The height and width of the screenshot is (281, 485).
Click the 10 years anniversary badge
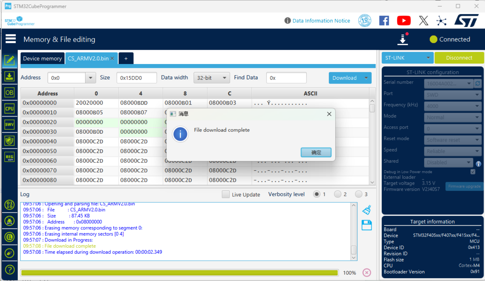(365, 21)
